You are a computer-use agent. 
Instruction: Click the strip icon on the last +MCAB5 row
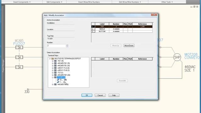(x=55, y=84)
